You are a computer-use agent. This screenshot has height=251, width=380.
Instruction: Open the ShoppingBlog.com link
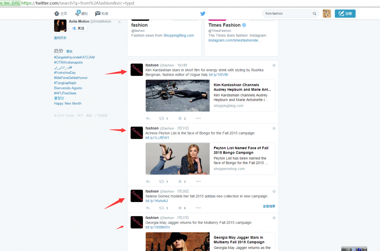tap(179, 35)
